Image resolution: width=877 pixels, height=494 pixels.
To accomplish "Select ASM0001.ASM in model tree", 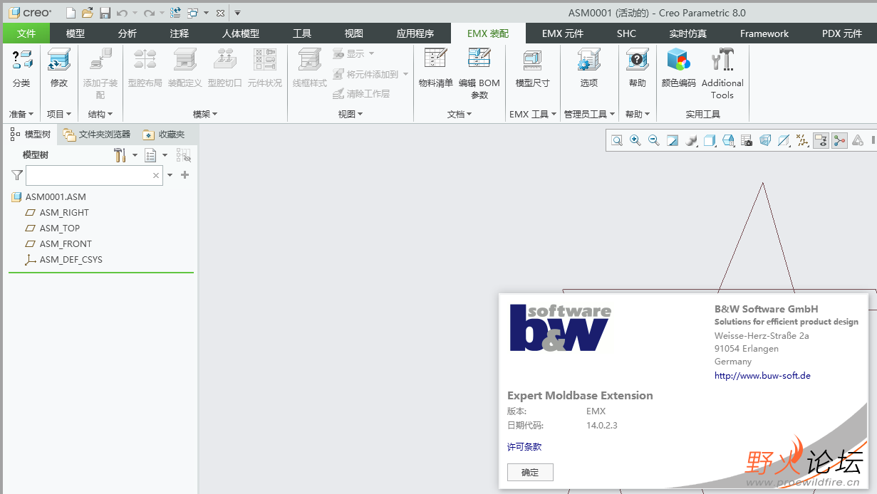I will pyautogui.click(x=49, y=197).
